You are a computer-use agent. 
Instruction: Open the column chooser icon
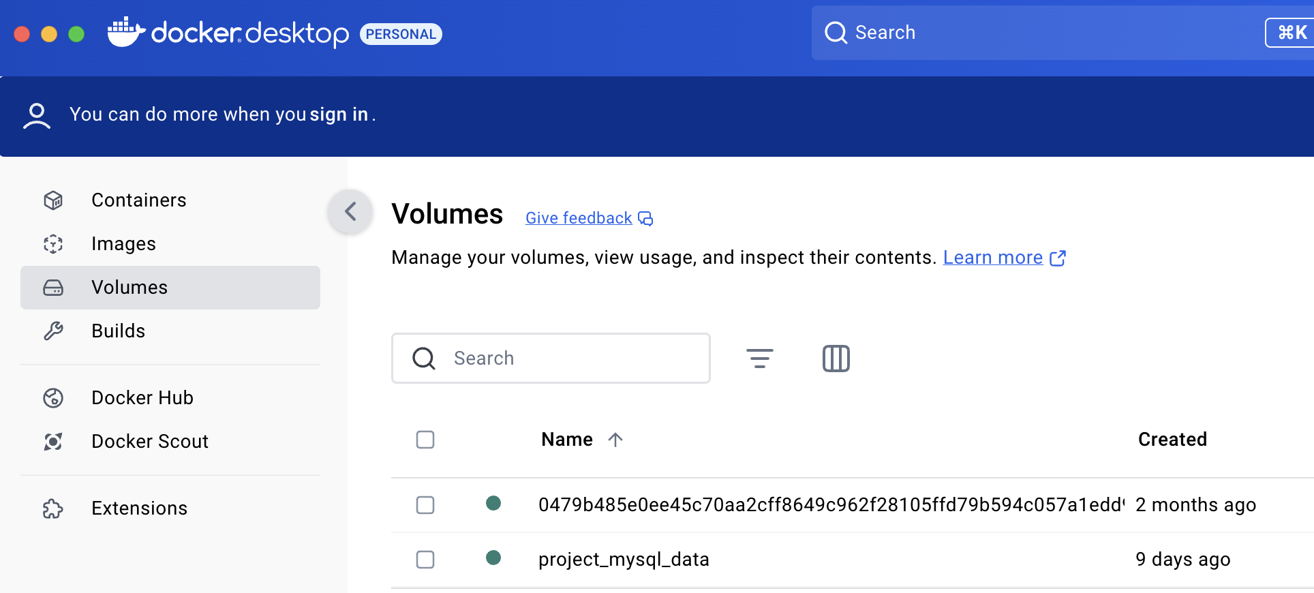click(x=836, y=359)
